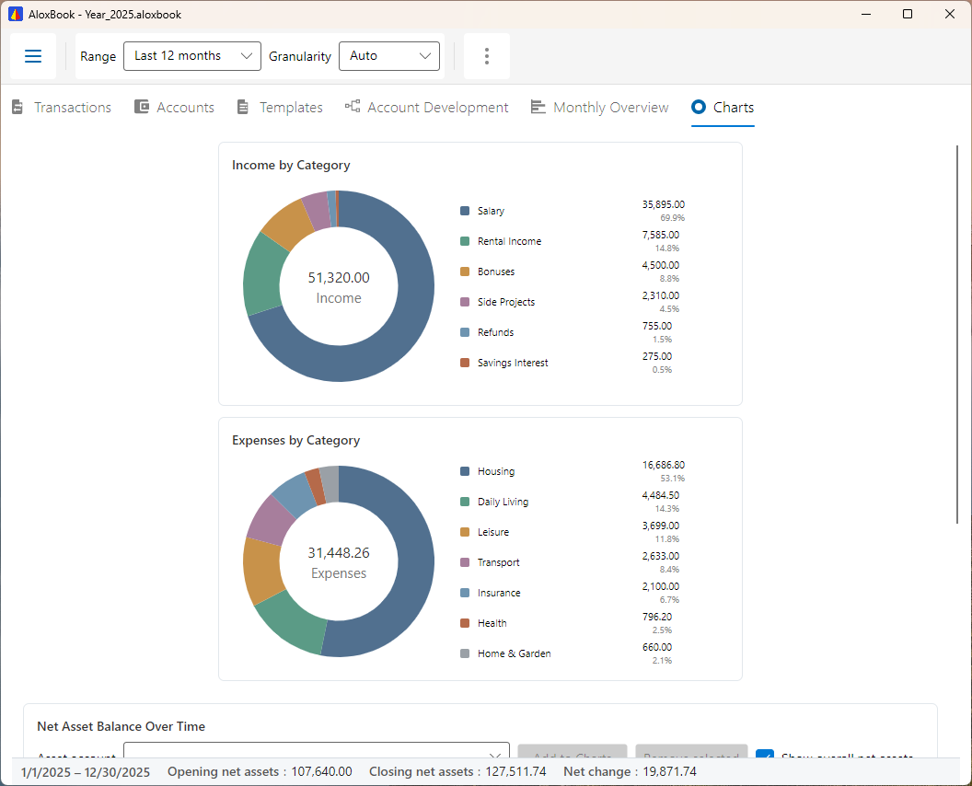Open the Granularity dropdown set to Auto

click(389, 56)
